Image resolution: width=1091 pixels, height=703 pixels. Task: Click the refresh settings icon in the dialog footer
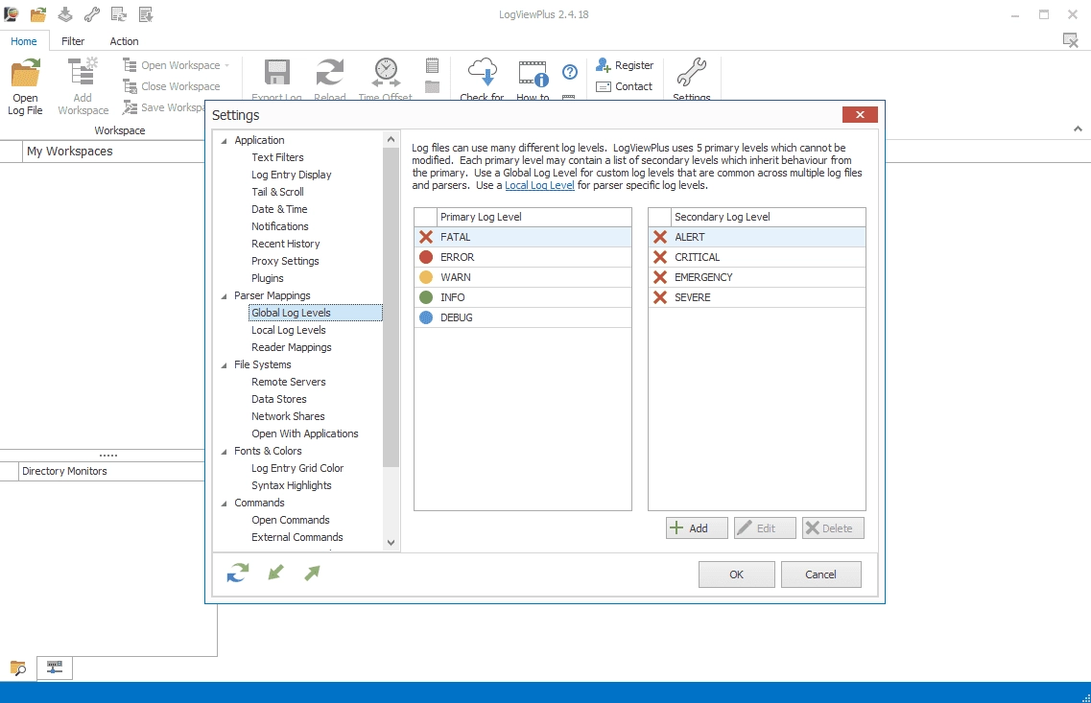238,573
